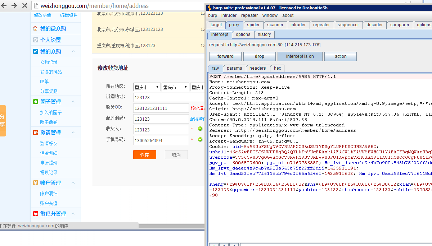
Task: Open the province dropdown showing 重庆市
Action: click(x=147, y=87)
